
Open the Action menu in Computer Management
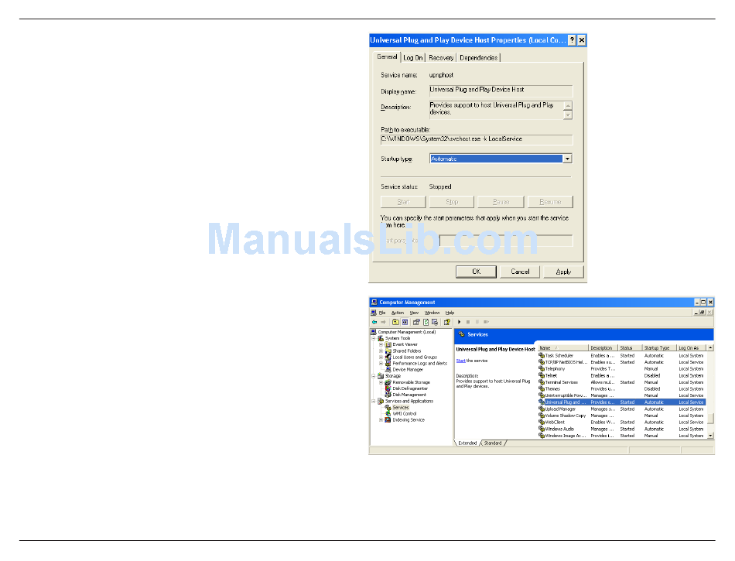(398, 313)
